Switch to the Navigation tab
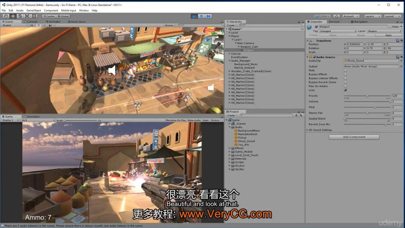Image resolution: width=405 pixels, height=228 pixels. coord(359,22)
